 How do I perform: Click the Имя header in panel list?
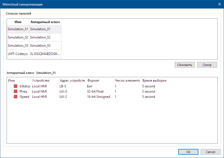(x=18, y=22)
